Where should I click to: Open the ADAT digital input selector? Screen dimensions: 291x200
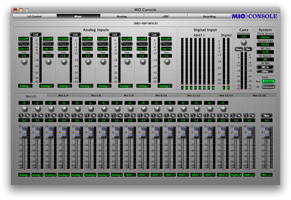pos(199,35)
